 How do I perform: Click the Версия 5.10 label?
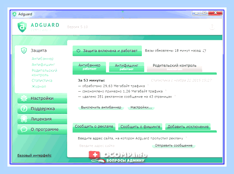[77, 27]
